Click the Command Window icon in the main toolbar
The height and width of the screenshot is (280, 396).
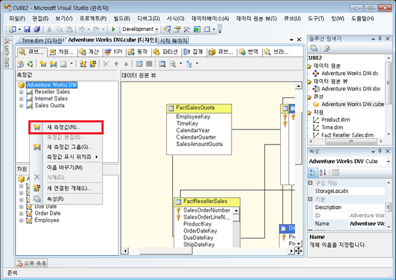[x=207, y=30]
